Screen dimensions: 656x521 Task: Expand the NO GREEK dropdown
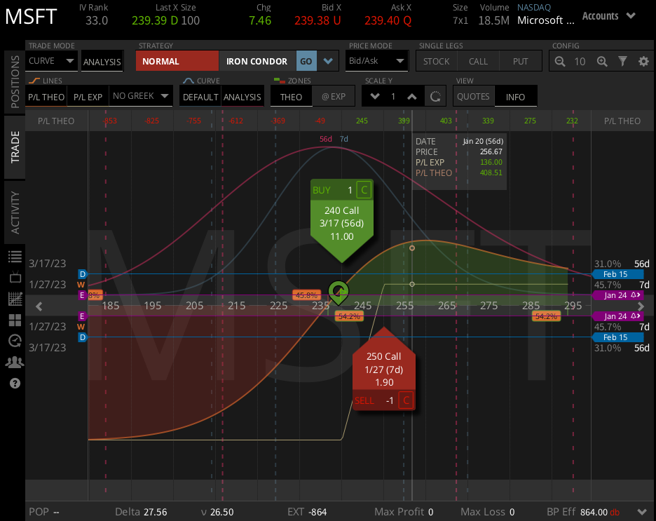(x=139, y=96)
